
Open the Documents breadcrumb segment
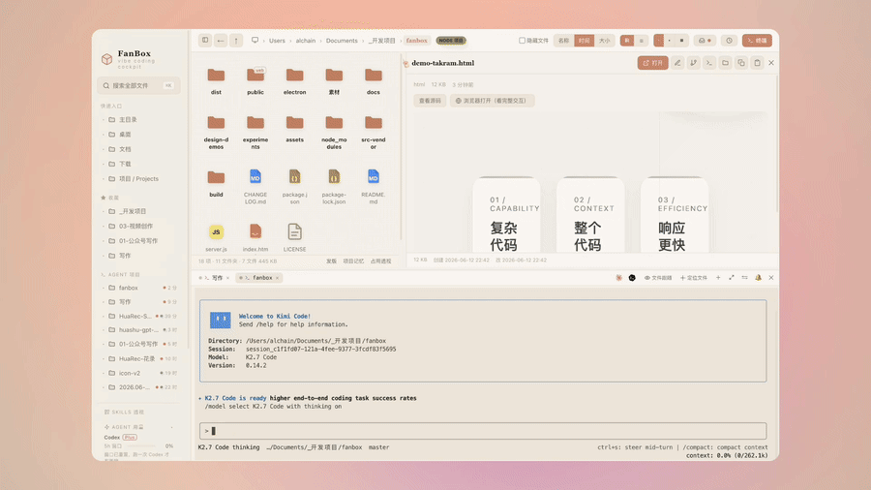click(342, 41)
